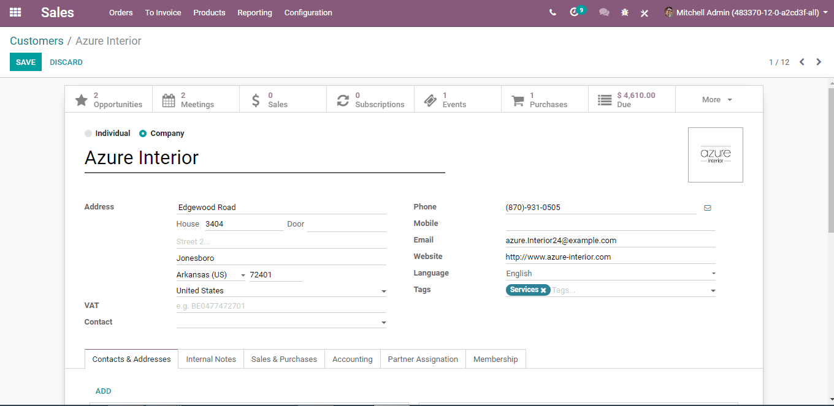Switch to the Internal Notes tab
This screenshot has width=834, height=406.
coord(211,359)
